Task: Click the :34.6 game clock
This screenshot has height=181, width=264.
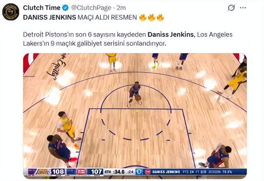Action: [x=119, y=172]
